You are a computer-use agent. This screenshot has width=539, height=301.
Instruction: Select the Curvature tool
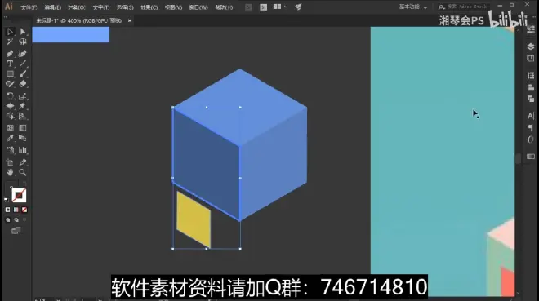click(x=23, y=54)
